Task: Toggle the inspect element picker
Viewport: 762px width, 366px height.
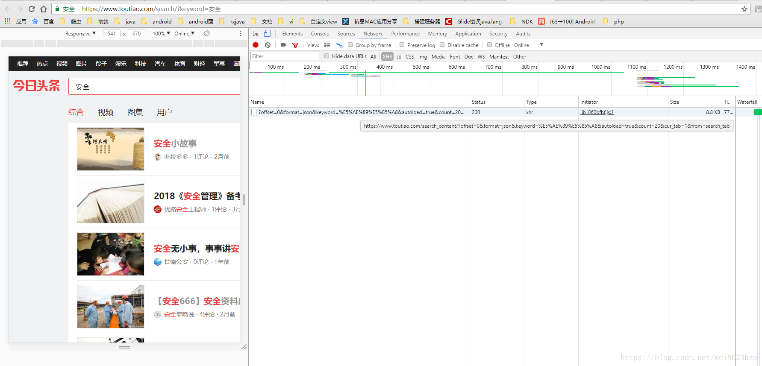Action: [x=256, y=34]
